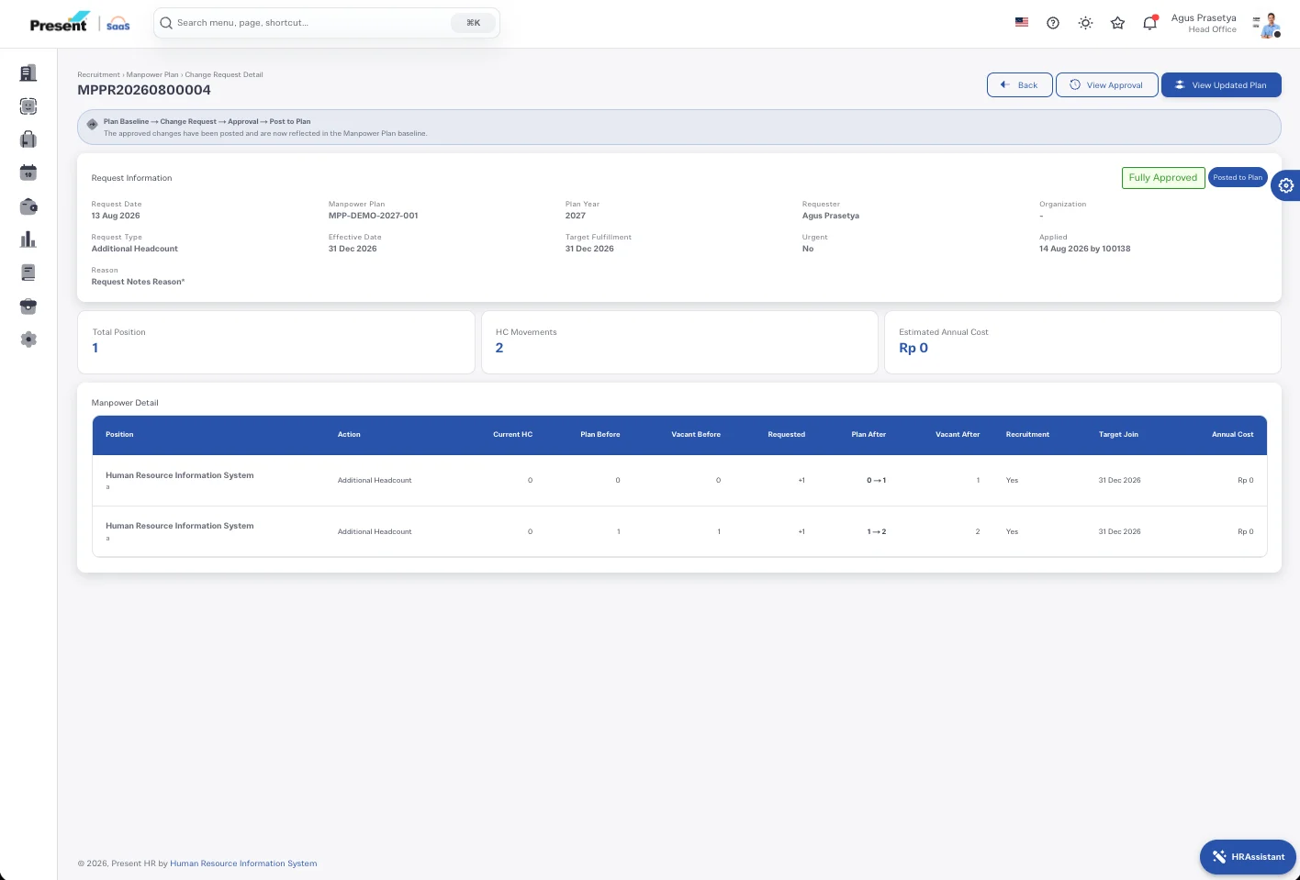Viewport: 1300px width, 880px height.
Task: Click the View Approval button
Action: (x=1106, y=85)
